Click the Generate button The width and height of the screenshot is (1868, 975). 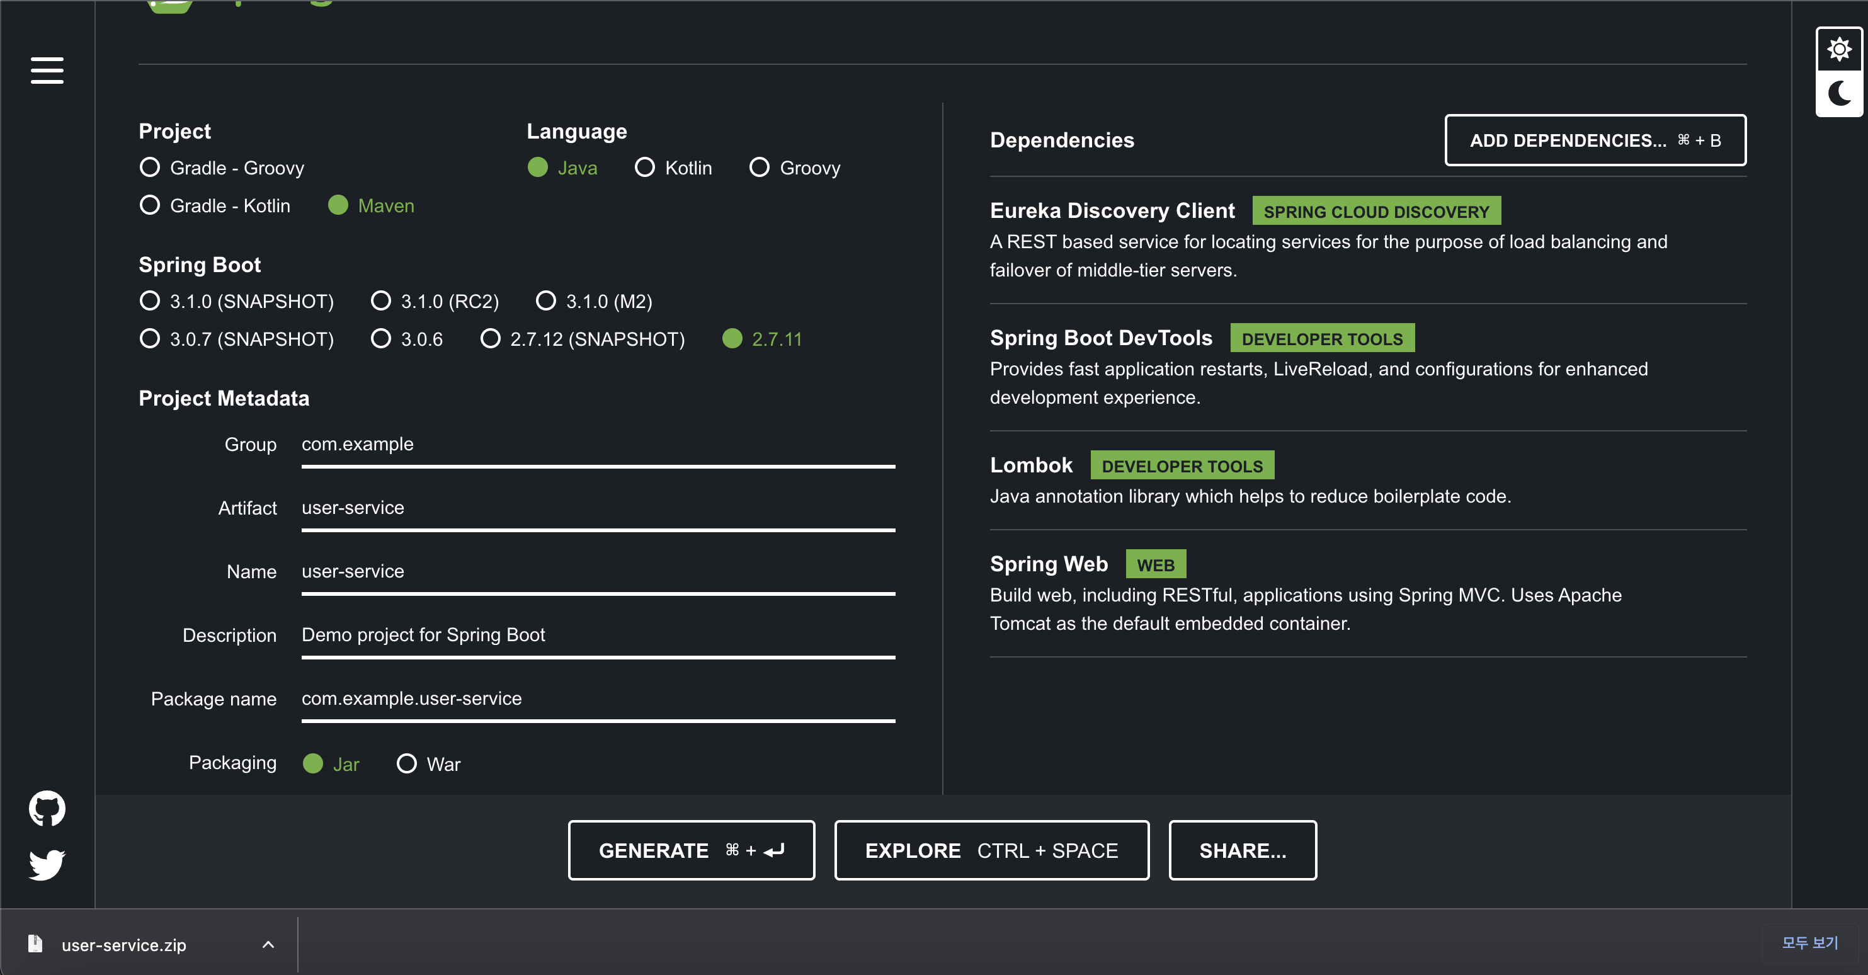pos(691,850)
